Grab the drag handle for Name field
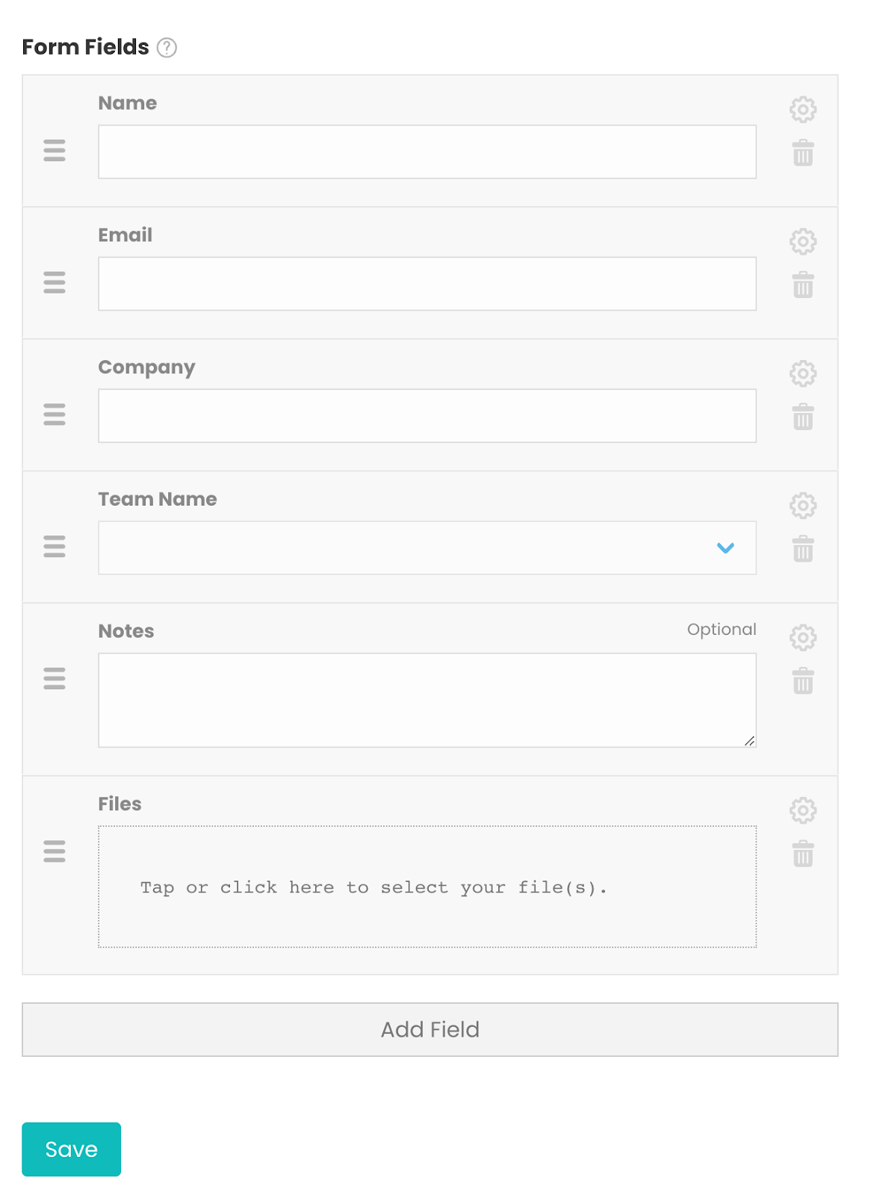 point(55,151)
